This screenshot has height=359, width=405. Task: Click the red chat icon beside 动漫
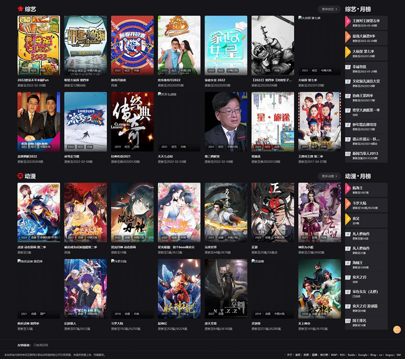coord(20,176)
